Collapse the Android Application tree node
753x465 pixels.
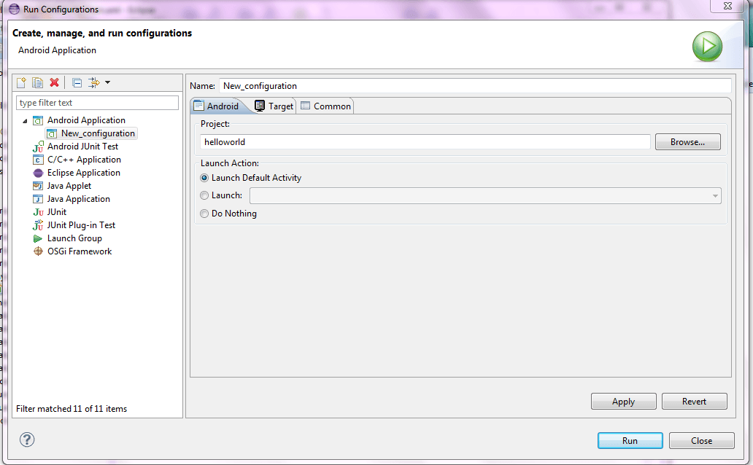coord(25,121)
